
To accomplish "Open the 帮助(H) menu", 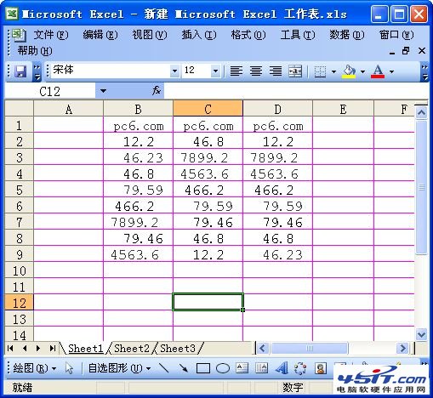I will (35, 51).
